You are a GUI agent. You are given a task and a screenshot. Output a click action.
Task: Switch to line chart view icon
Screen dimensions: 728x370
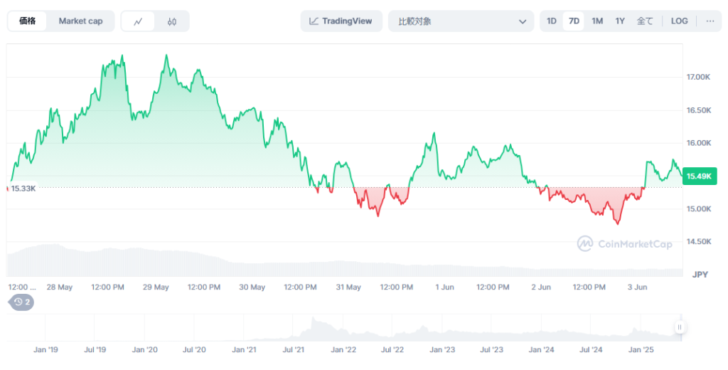[x=138, y=21]
